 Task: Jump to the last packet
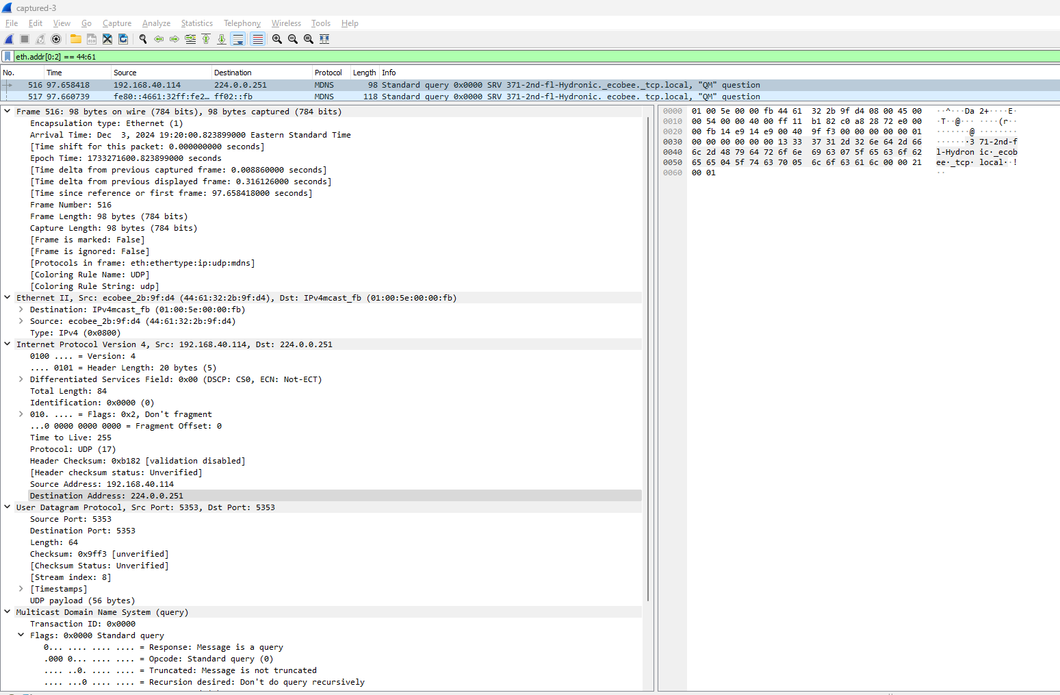click(221, 39)
